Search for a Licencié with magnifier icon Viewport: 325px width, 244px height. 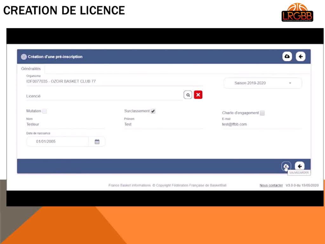pos(188,95)
